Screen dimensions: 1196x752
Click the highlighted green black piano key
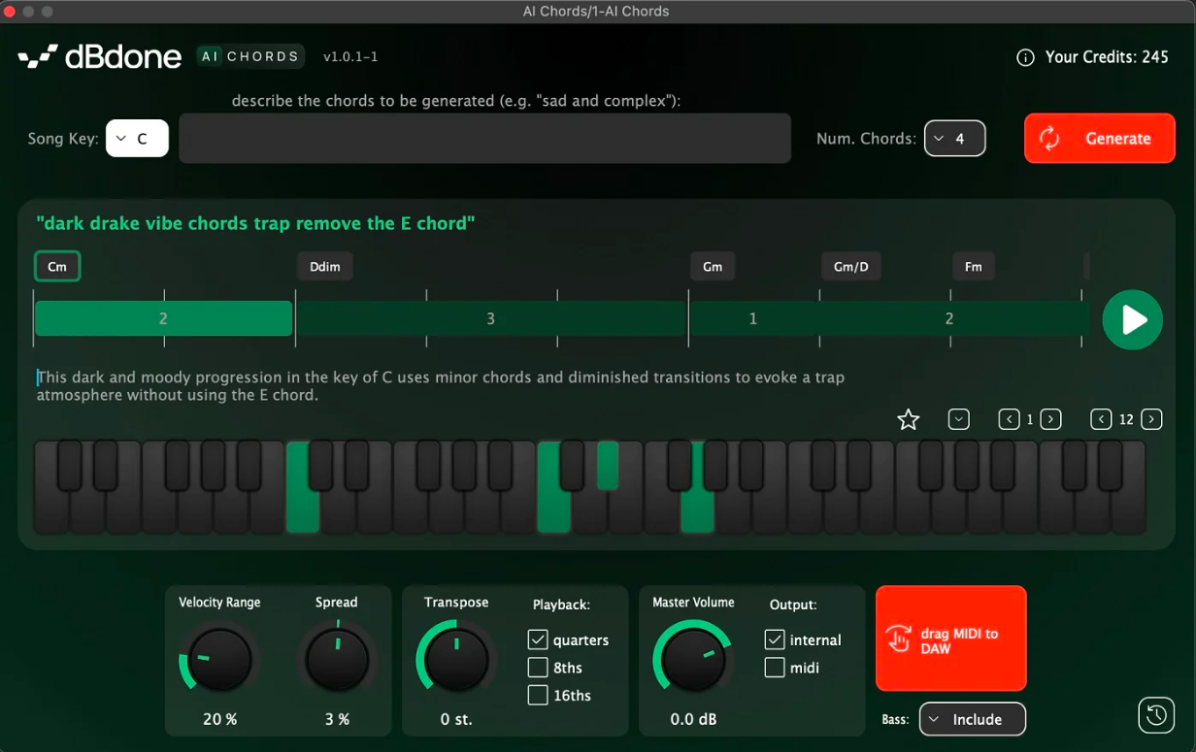[608, 465]
